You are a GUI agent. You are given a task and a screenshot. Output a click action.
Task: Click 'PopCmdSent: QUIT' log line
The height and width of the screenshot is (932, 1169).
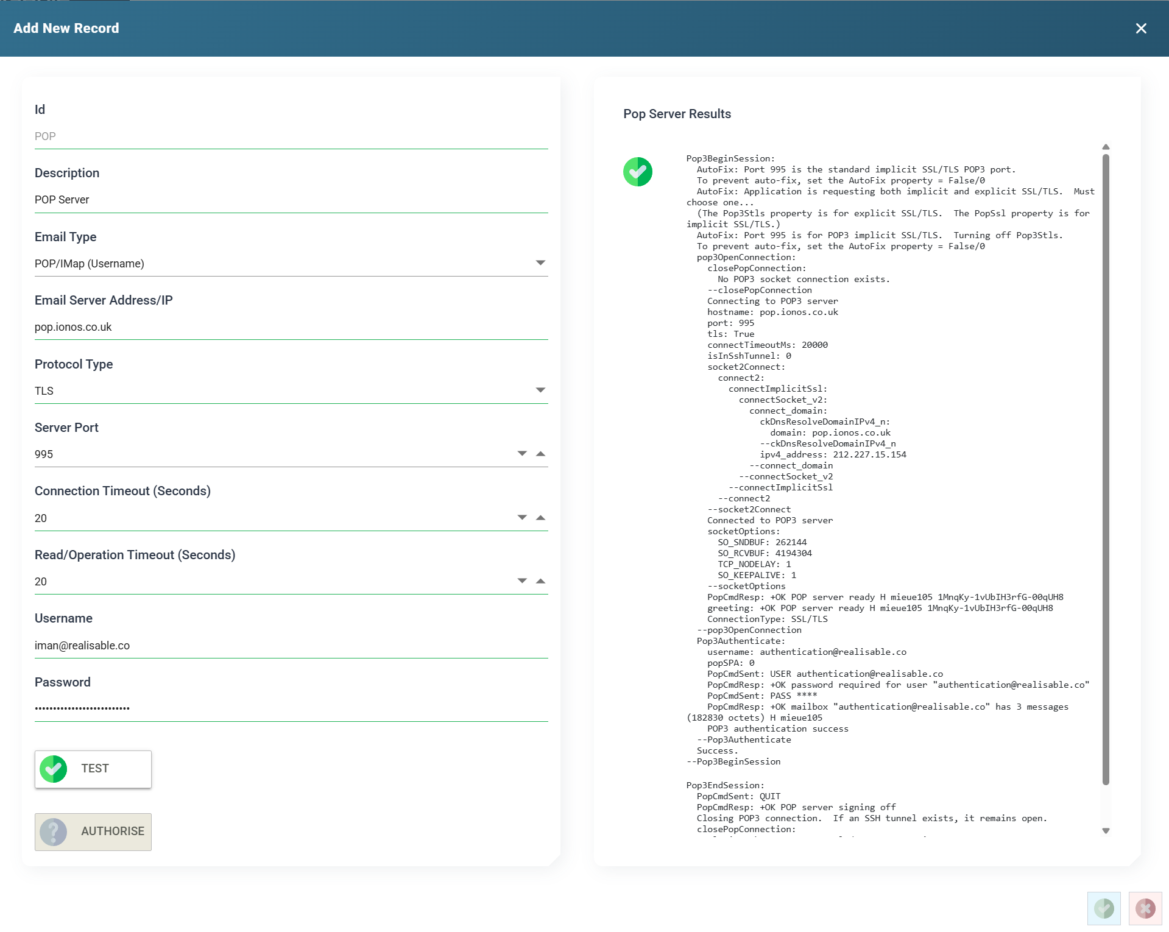pos(738,796)
